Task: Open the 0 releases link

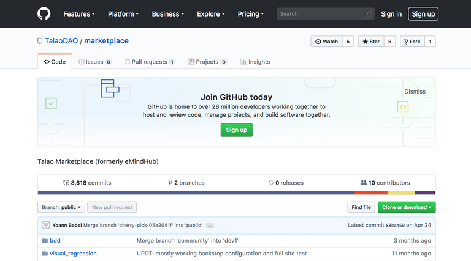Action: click(x=286, y=183)
